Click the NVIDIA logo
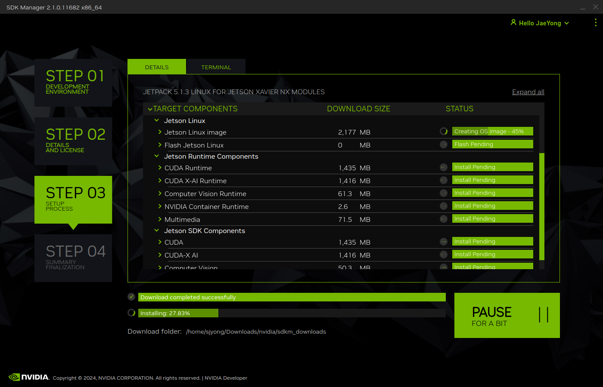603x387 pixels. tap(29, 377)
